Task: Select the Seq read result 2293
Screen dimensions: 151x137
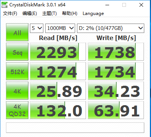Action: click(x=58, y=52)
